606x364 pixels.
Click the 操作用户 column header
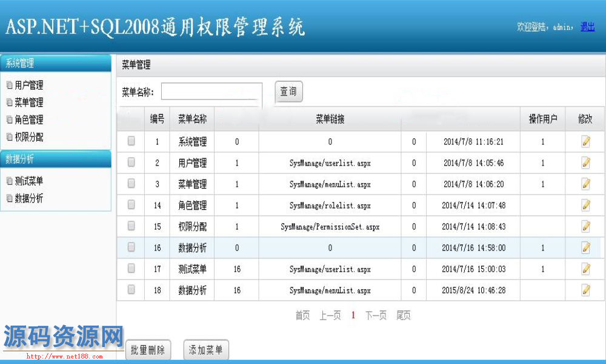[543, 119]
